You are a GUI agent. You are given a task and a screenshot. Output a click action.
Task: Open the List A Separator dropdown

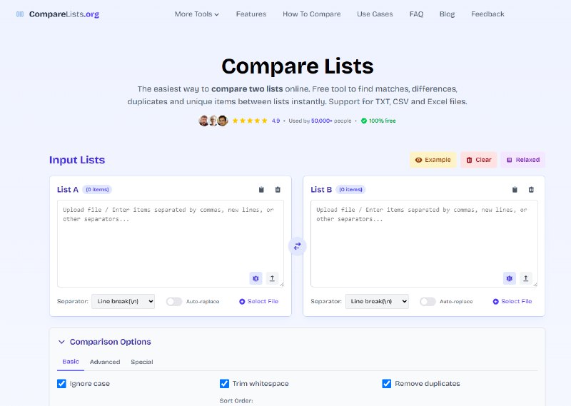click(x=123, y=302)
